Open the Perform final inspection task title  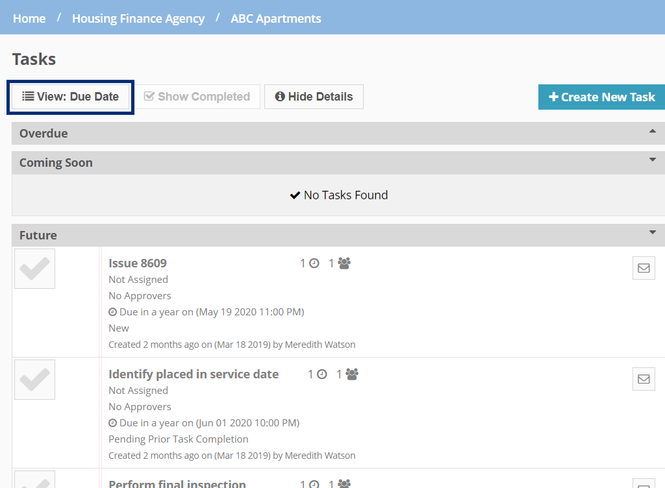pos(177,483)
